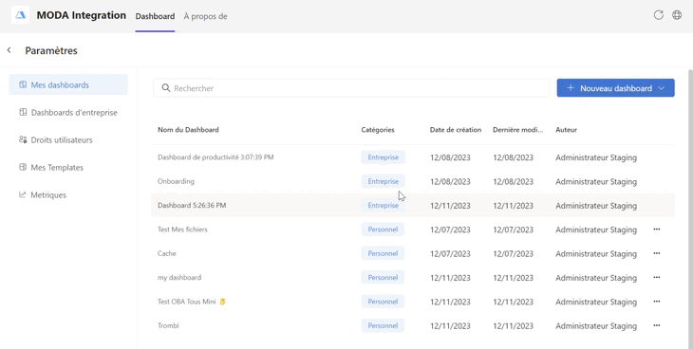The width and height of the screenshot is (693, 349).
Task: Click the MODA Integration app logo
Action: (20, 15)
